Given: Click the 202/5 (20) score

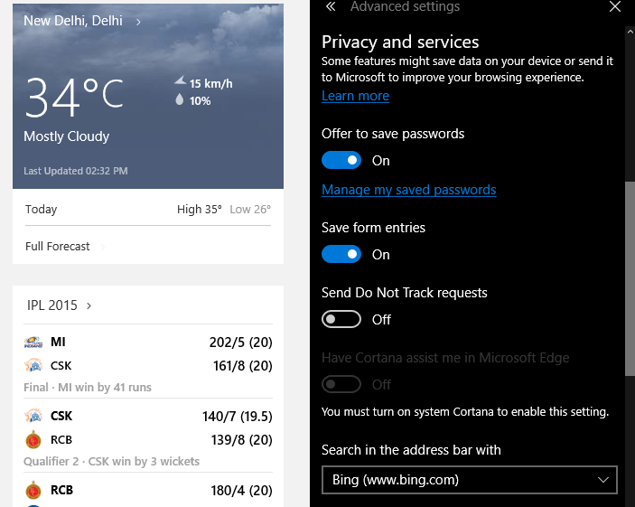Looking at the screenshot, I should (x=240, y=343).
